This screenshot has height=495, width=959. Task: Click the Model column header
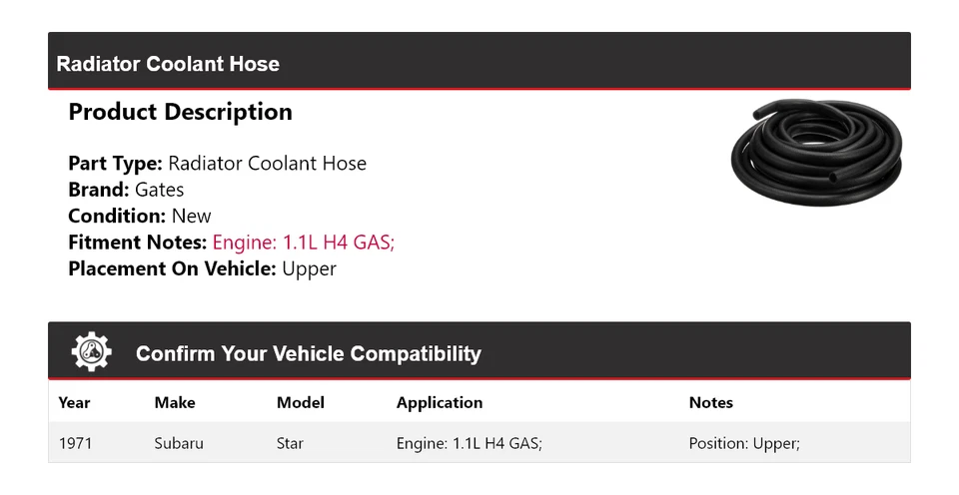300,403
